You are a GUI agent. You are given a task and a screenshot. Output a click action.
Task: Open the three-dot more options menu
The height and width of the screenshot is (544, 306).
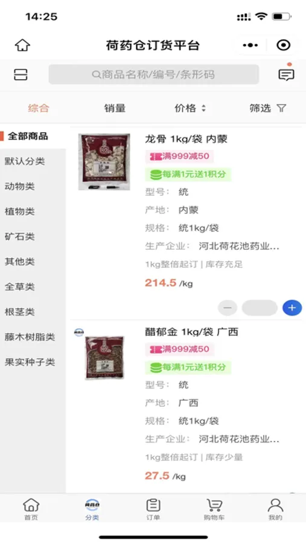point(250,45)
